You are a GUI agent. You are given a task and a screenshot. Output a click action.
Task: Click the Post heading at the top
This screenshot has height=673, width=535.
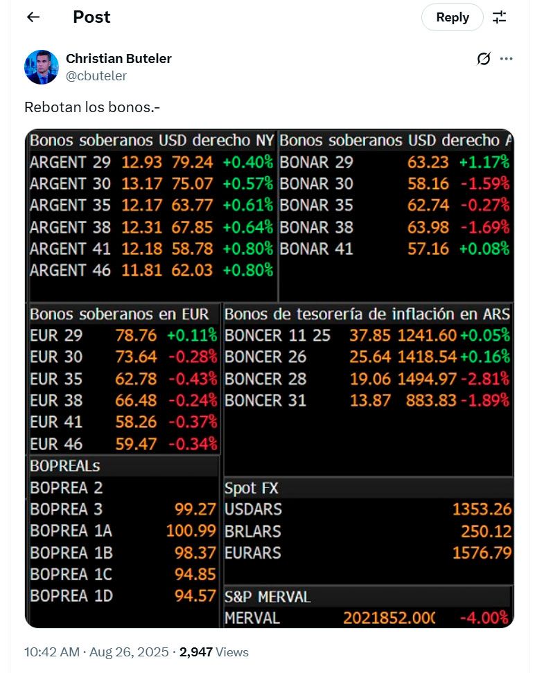click(91, 17)
